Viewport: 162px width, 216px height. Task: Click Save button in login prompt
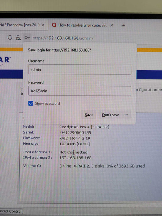point(89,115)
